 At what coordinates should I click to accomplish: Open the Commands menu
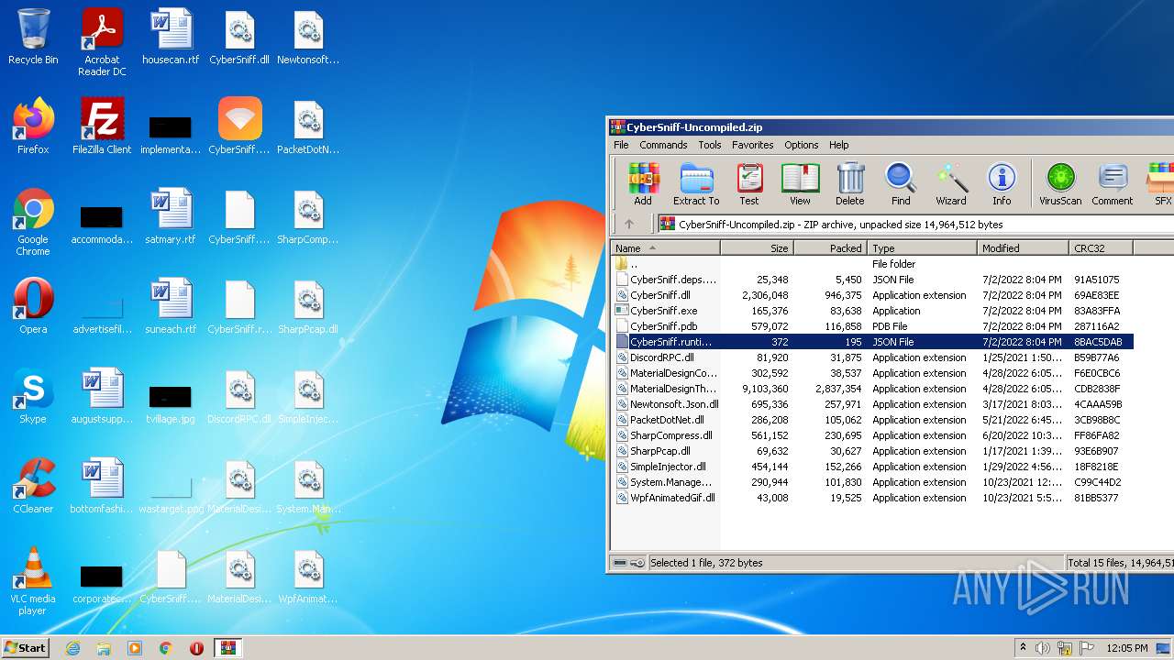(x=663, y=145)
